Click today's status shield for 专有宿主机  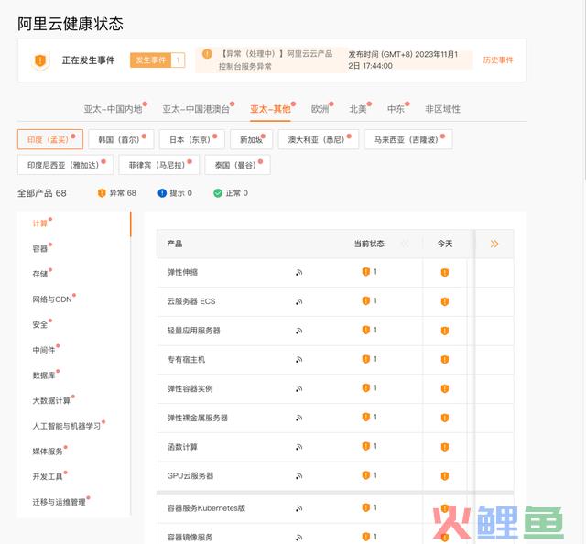tap(445, 360)
